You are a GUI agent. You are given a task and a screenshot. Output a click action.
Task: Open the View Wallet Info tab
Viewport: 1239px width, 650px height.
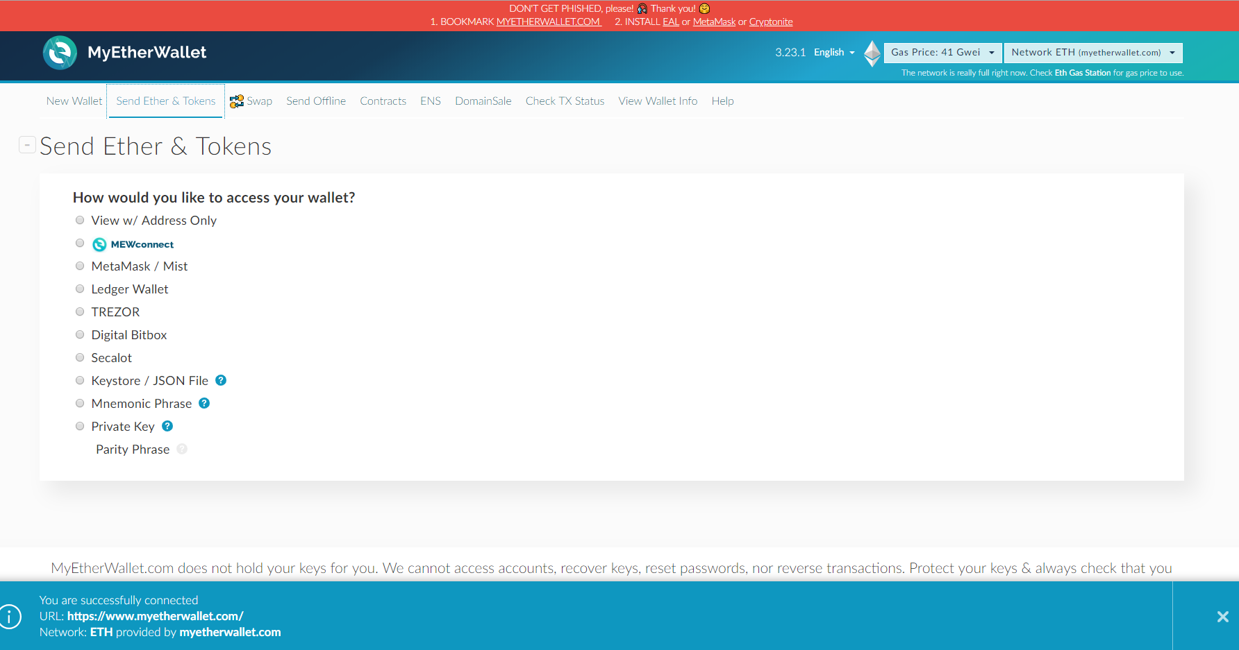pos(658,101)
